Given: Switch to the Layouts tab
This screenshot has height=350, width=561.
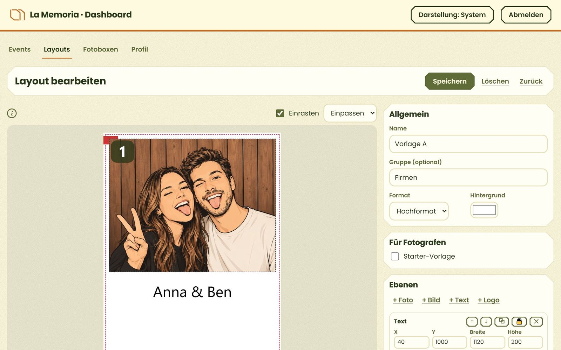Looking at the screenshot, I should 57,49.
